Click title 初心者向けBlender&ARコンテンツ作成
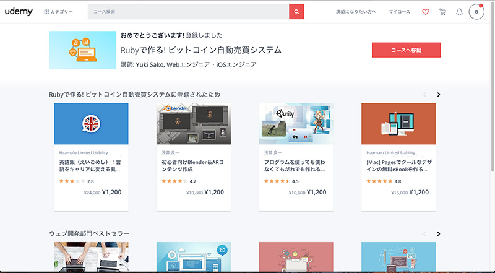 pyautogui.click(x=192, y=165)
